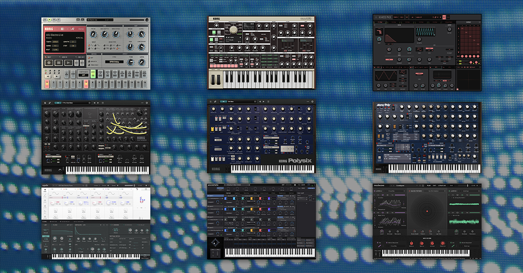Open the synth mod OFF selector

tap(83, 75)
